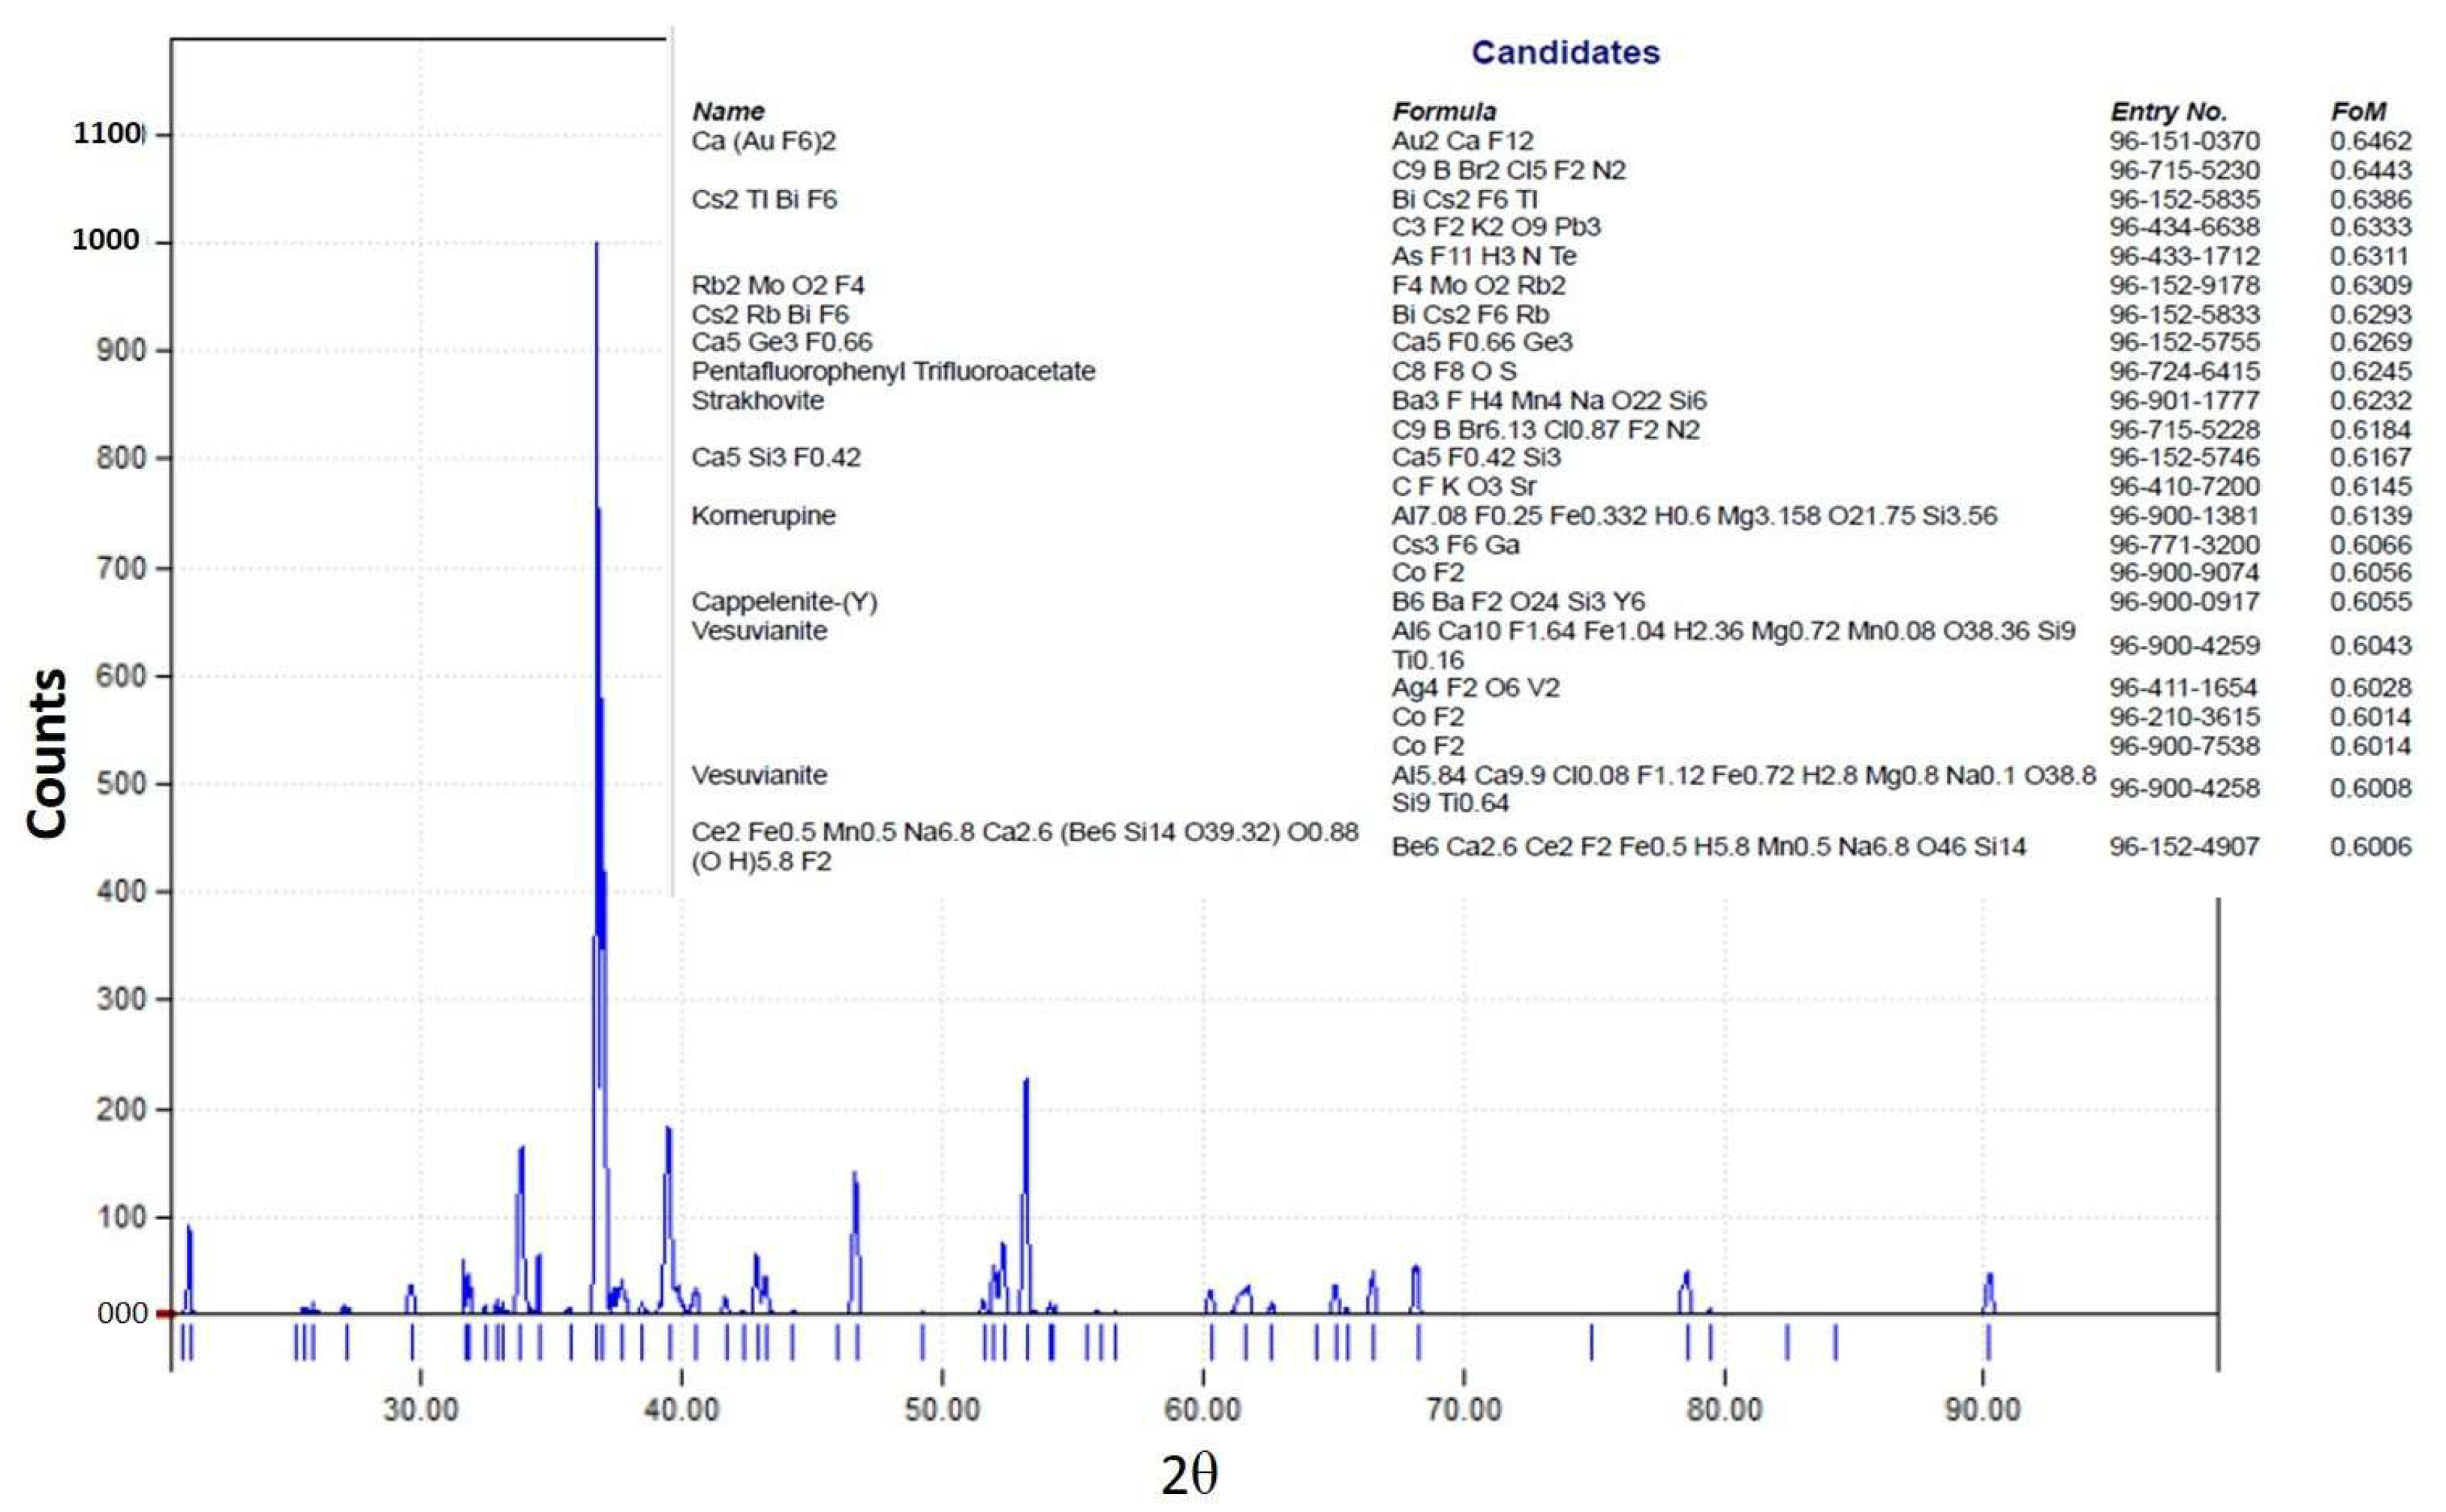
Task: Select the Cs2 Tl Bi F6 candidate entry
Action: (764, 199)
